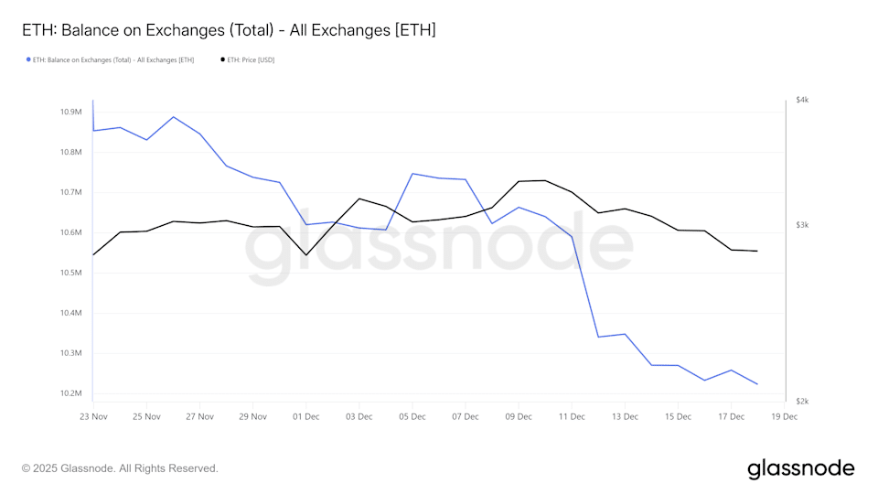Click the blue legend dot for exchange balance
This screenshot has width=878, height=494.
(28, 59)
